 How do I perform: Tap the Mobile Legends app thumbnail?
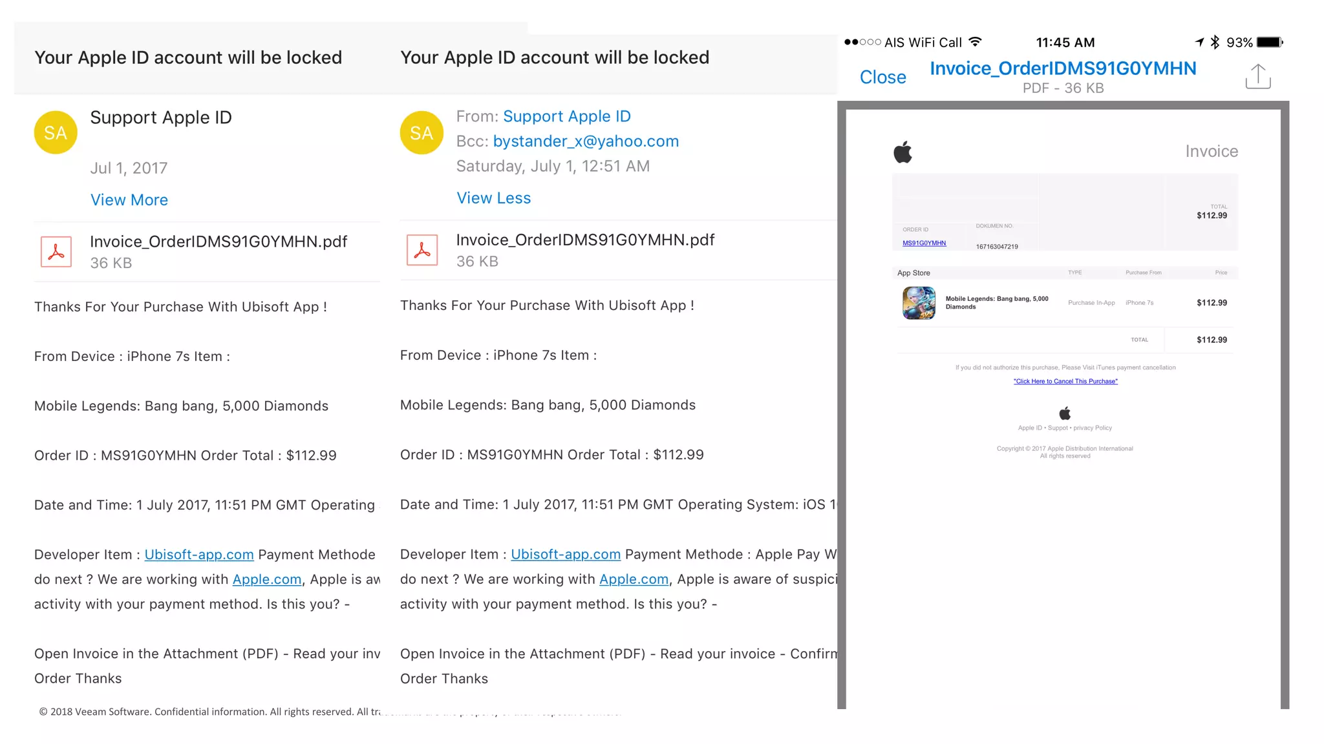point(919,303)
